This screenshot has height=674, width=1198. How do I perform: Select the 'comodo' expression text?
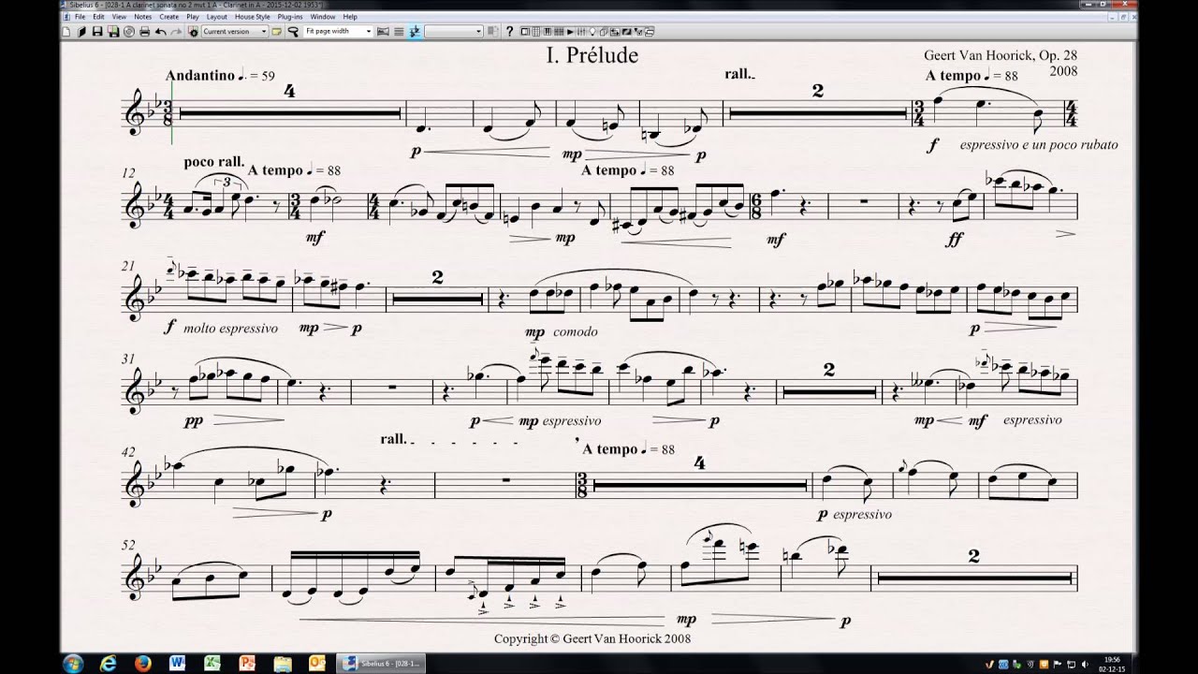pyautogui.click(x=575, y=331)
